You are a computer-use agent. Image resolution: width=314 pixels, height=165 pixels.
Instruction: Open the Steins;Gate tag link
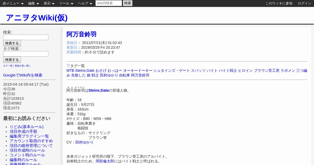[x=85, y=70]
